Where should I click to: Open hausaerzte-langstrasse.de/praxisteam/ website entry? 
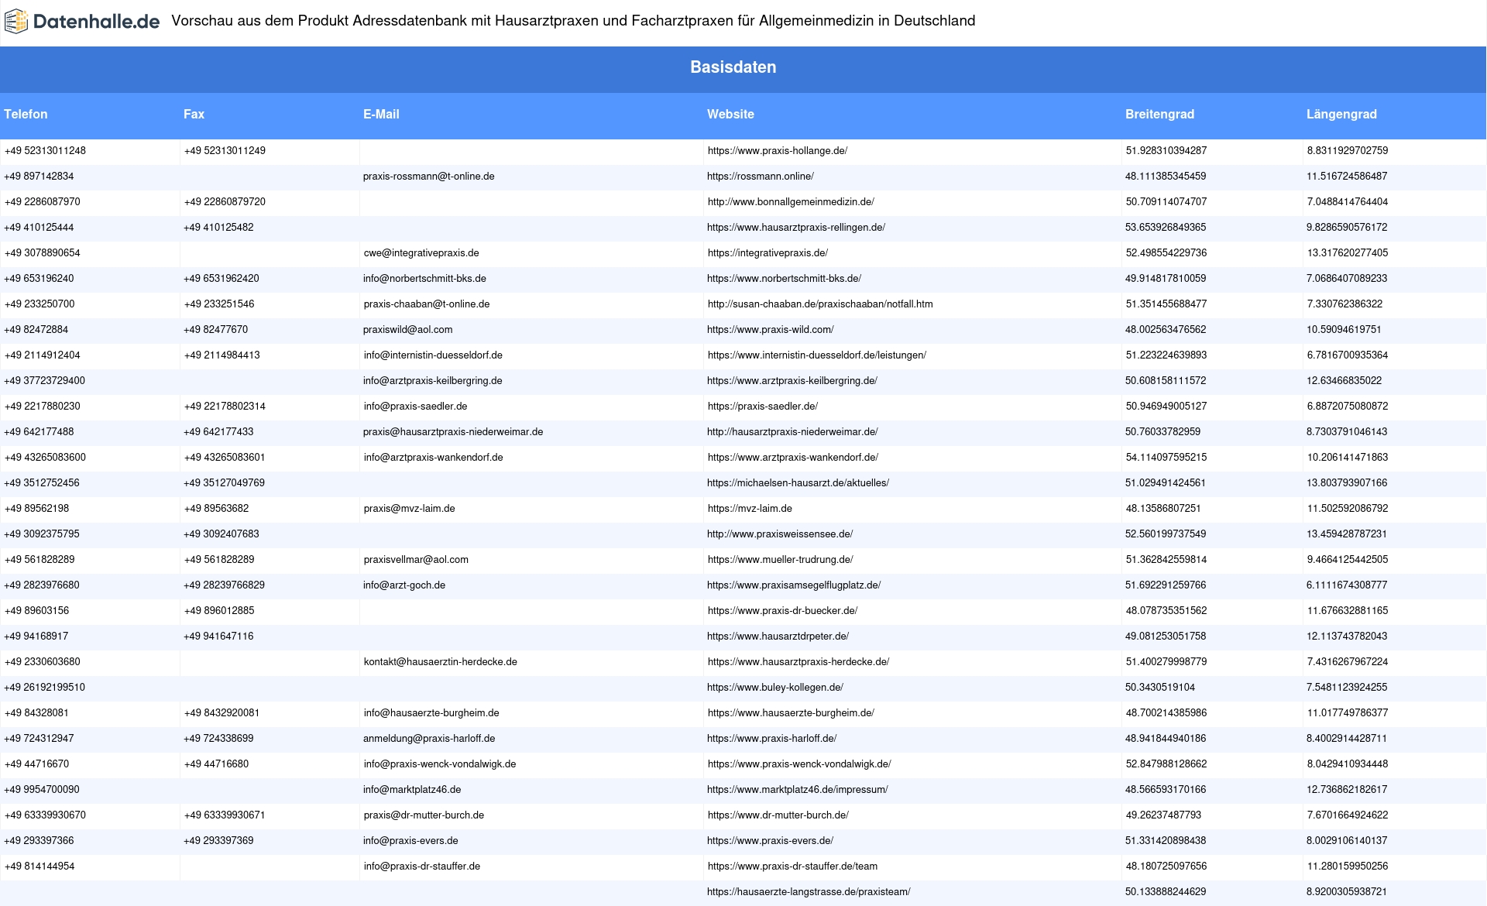809,892
